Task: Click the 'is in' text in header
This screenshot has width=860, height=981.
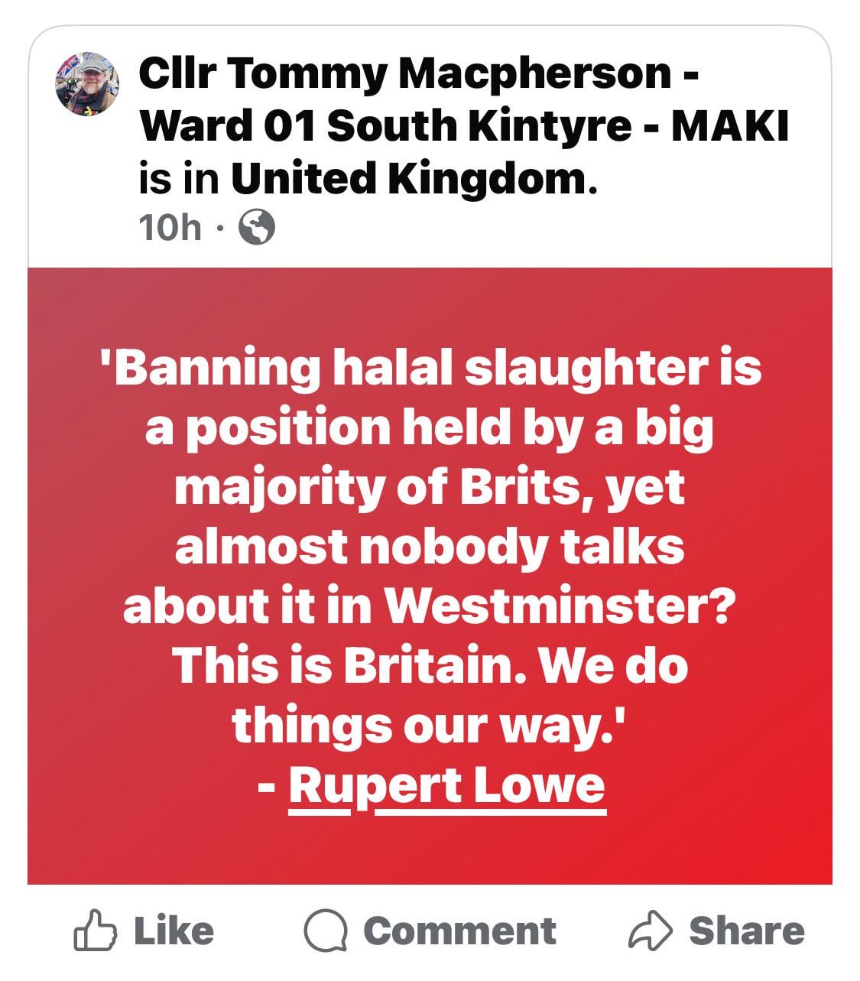Action: point(179,178)
